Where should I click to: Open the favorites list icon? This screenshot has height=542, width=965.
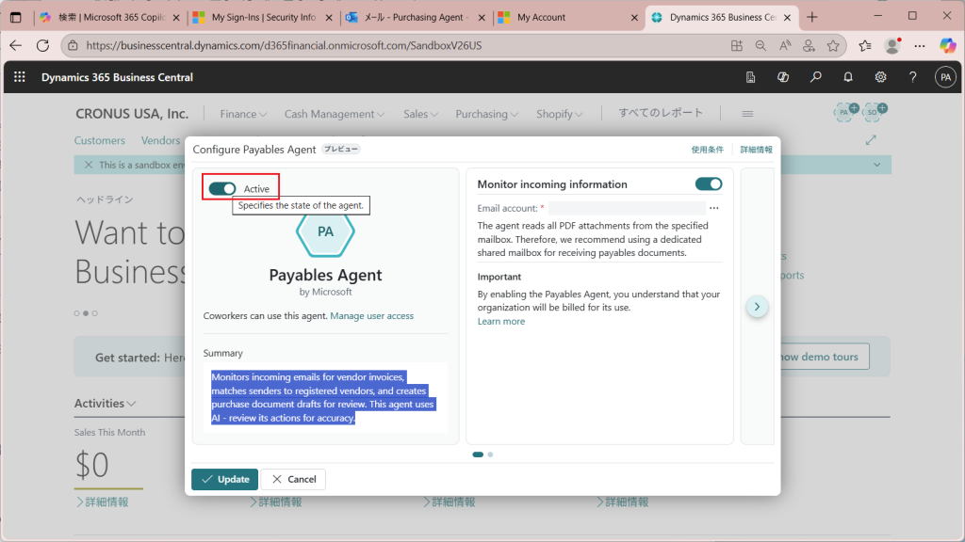coord(865,45)
